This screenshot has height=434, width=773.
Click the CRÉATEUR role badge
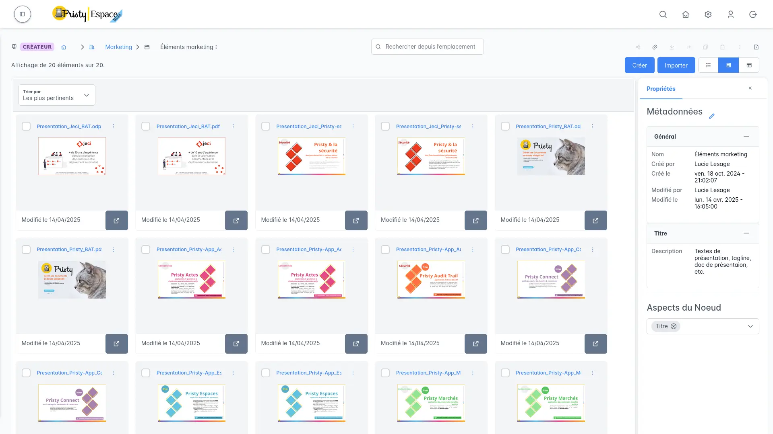pyautogui.click(x=37, y=47)
